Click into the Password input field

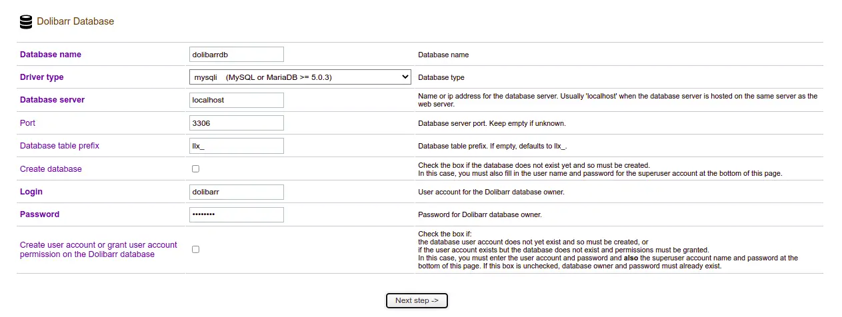pyautogui.click(x=237, y=214)
